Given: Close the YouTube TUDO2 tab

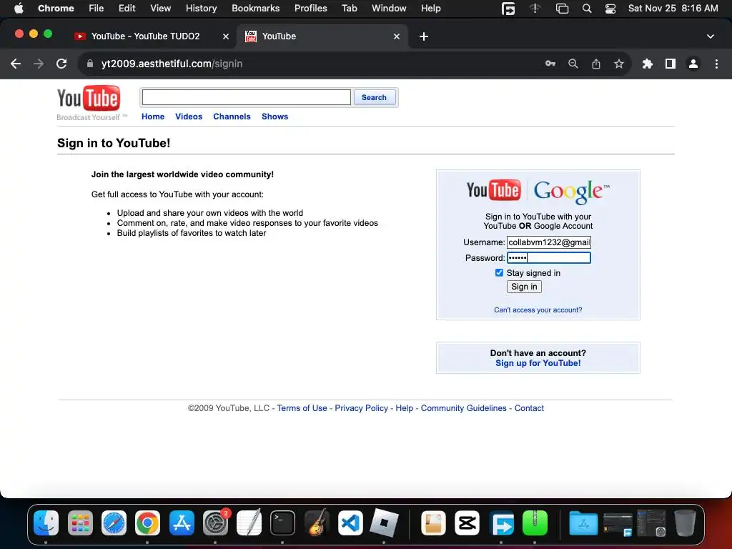Looking at the screenshot, I should 225,36.
